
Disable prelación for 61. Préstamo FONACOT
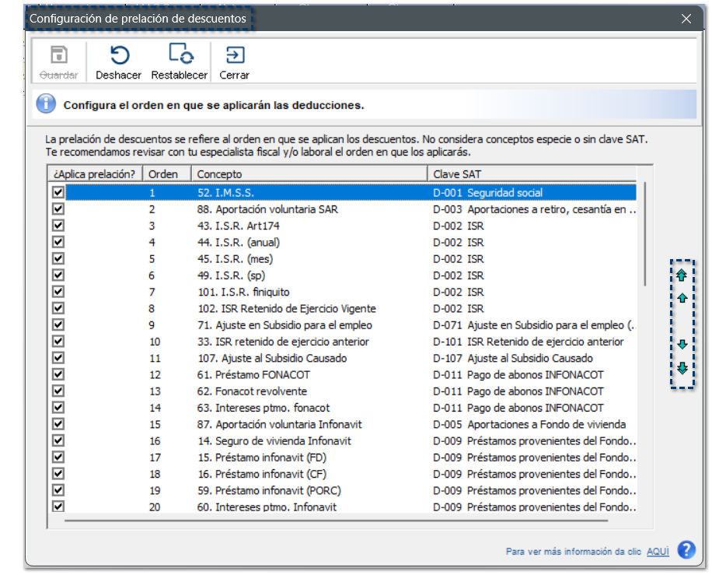58,374
